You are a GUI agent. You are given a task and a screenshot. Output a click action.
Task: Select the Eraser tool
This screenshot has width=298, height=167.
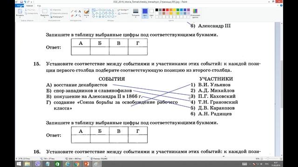coord(72,16)
